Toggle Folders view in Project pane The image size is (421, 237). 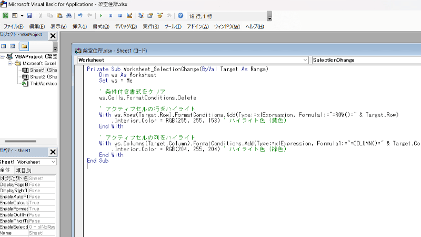(24, 46)
